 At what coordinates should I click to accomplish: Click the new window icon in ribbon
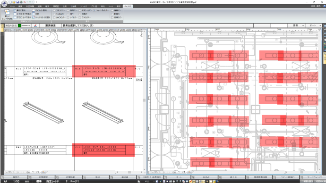point(7,12)
